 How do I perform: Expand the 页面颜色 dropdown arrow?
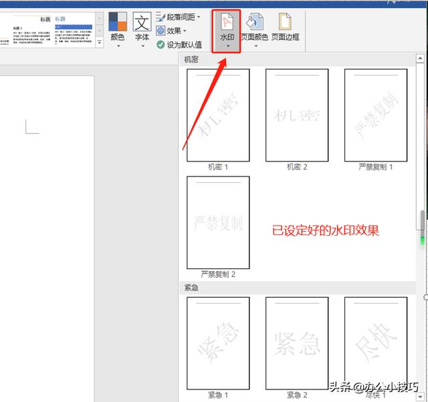(255, 46)
